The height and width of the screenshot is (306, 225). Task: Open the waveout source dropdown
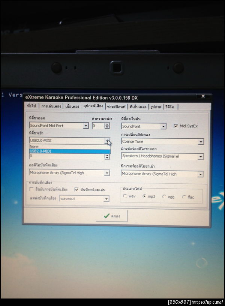106,199
